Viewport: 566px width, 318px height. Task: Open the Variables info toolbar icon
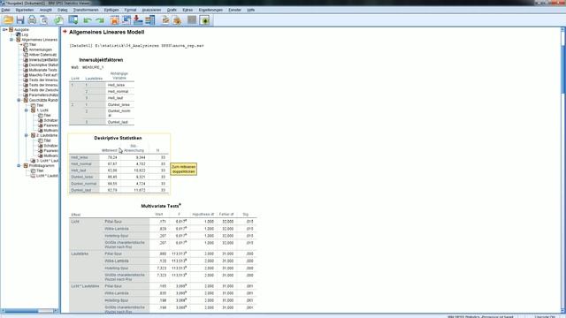(x=149, y=20)
